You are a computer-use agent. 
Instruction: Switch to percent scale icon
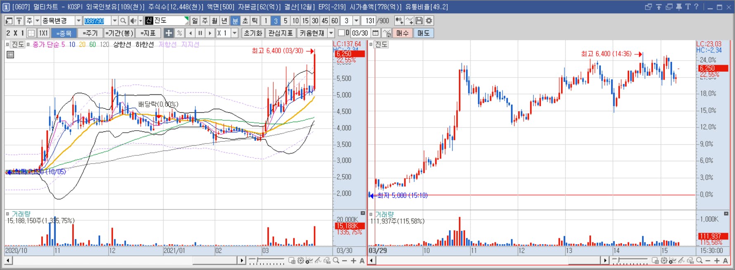[x=179, y=33]
